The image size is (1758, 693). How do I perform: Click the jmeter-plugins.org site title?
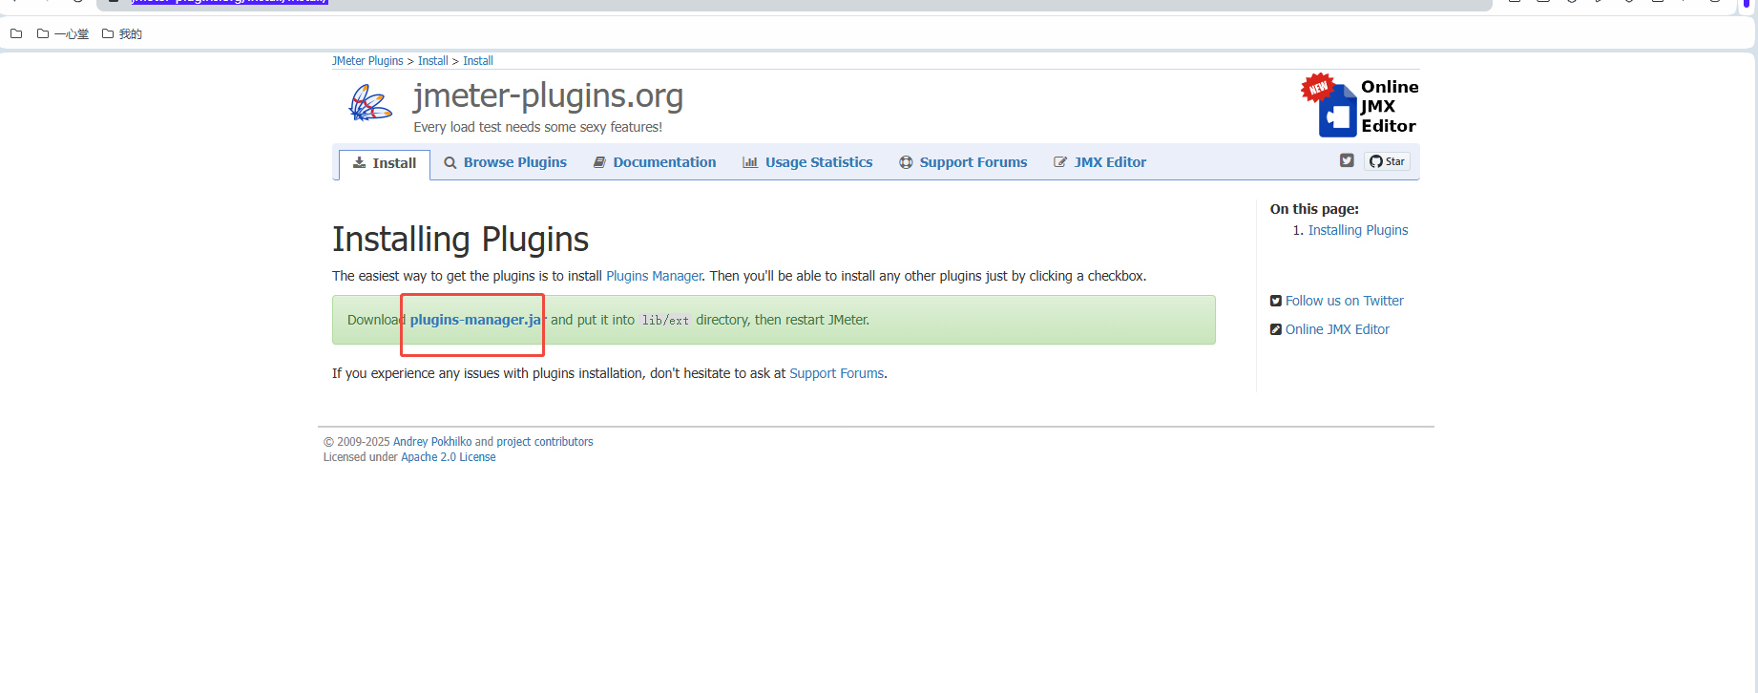click(x=548, y=95)
